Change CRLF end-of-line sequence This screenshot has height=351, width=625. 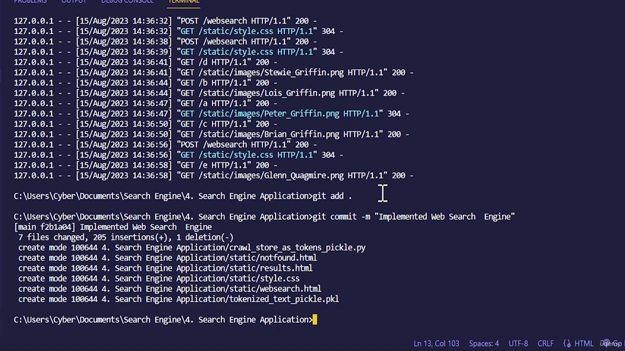point(546,344)
